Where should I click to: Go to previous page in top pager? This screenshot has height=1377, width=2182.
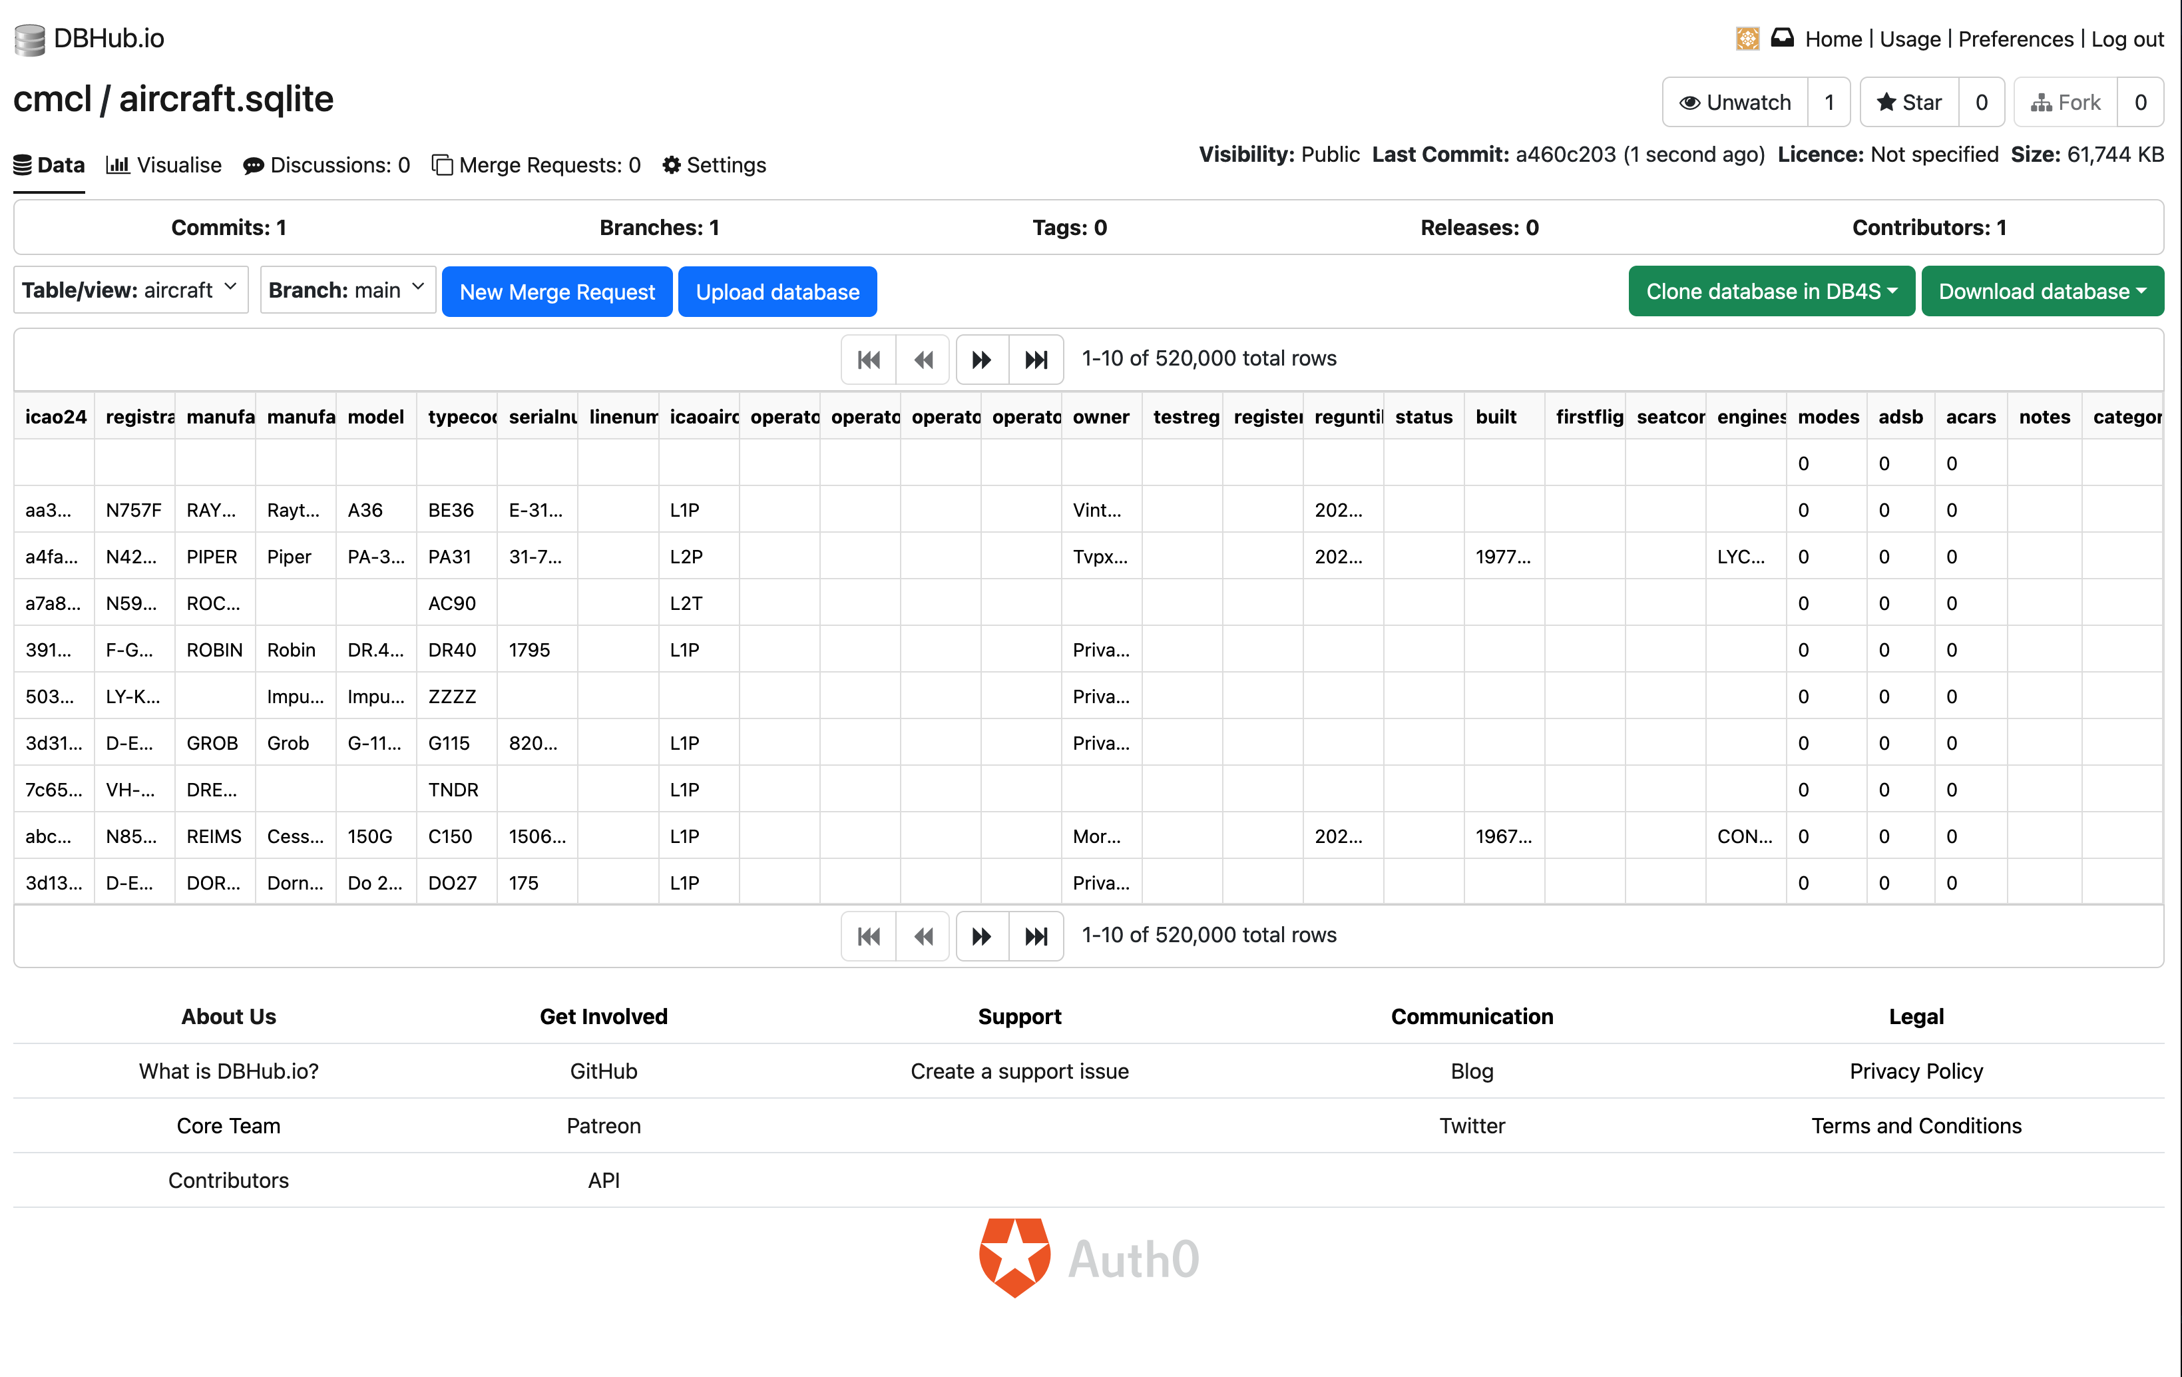coord(923,359)
